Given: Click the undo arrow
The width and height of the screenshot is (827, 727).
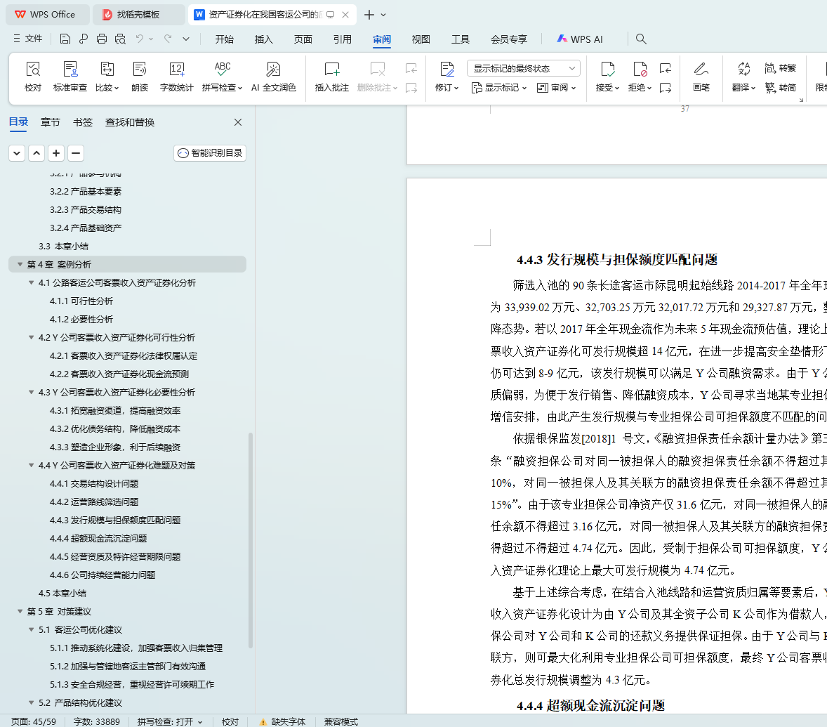Looking at the screenshot, I should point(140,39).
